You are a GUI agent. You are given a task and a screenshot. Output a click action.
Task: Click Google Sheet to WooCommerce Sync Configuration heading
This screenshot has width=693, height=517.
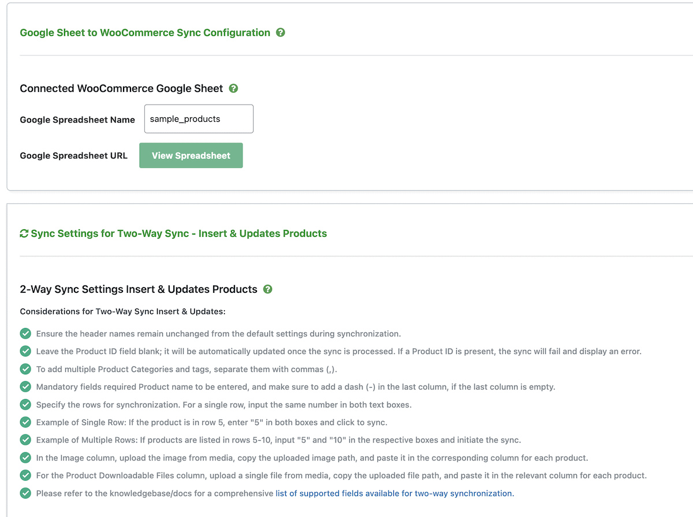pyautogui.click(x=145, y=33)
